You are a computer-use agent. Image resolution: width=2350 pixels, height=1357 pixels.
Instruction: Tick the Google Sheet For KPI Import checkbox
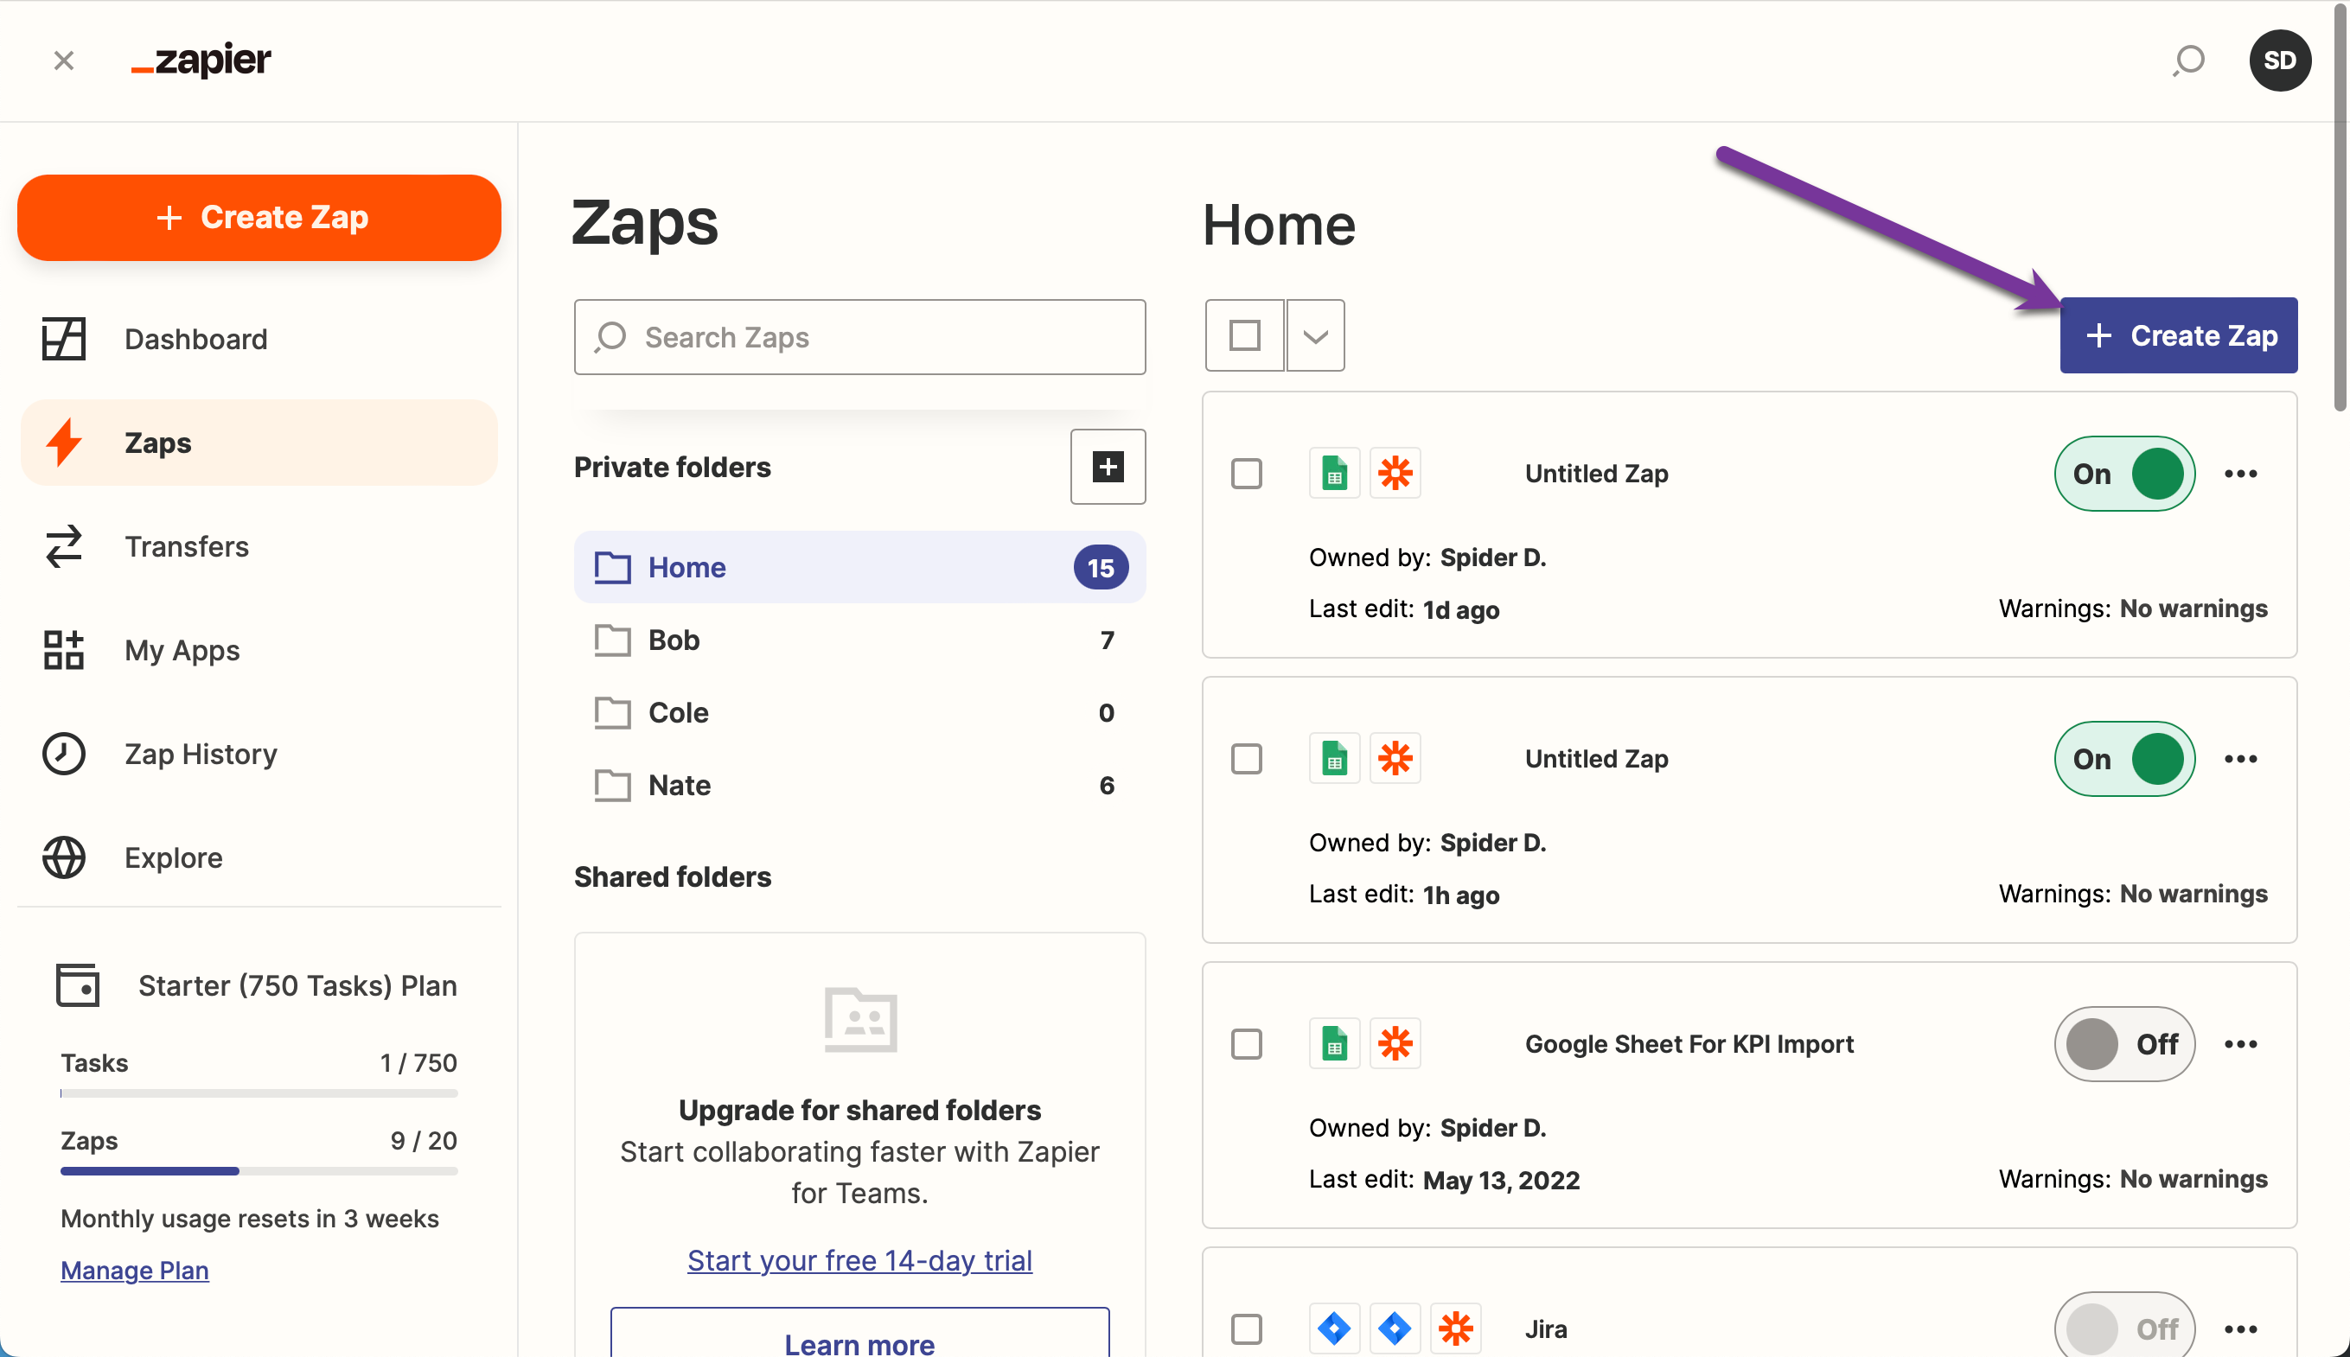tap(1246, 1044)
